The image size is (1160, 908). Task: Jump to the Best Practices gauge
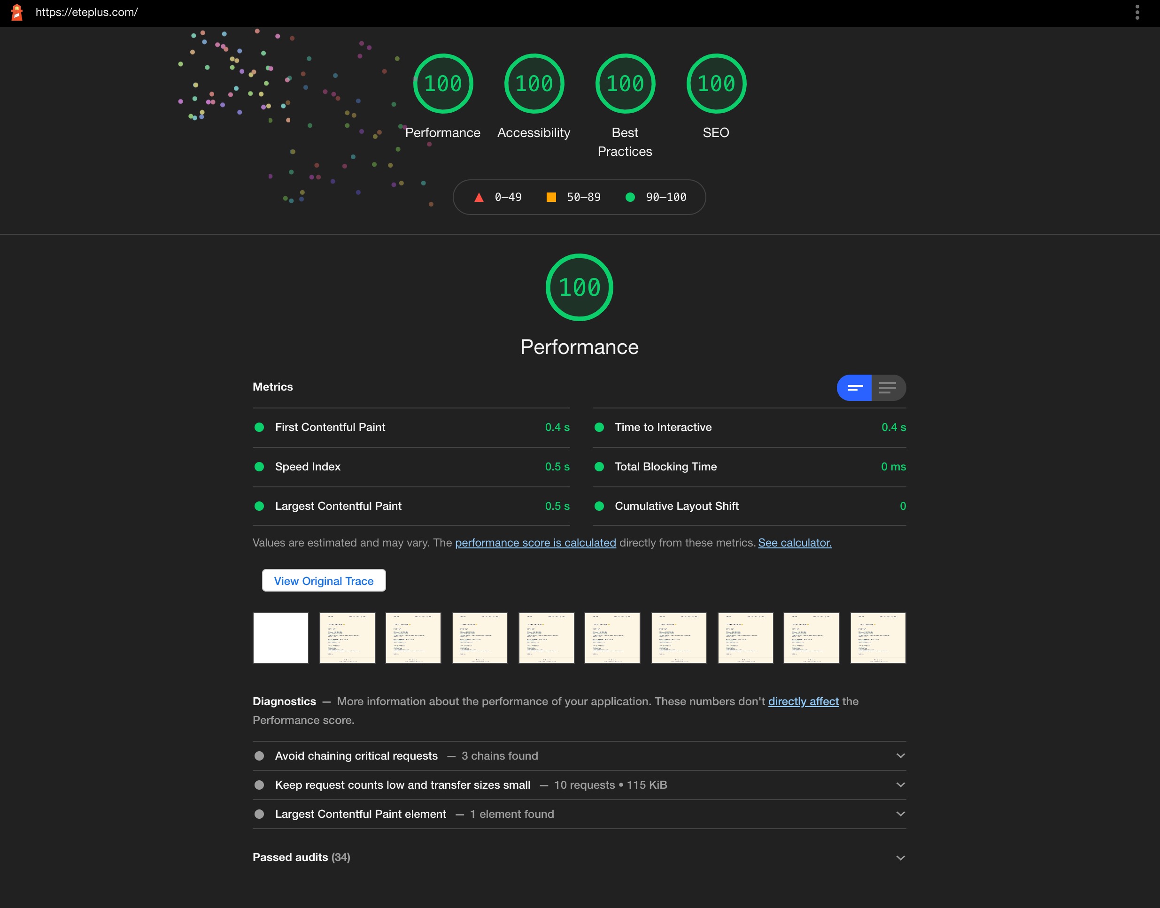625,84
